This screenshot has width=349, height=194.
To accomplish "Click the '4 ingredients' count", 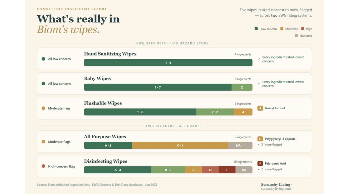I will tap(243, 54).
